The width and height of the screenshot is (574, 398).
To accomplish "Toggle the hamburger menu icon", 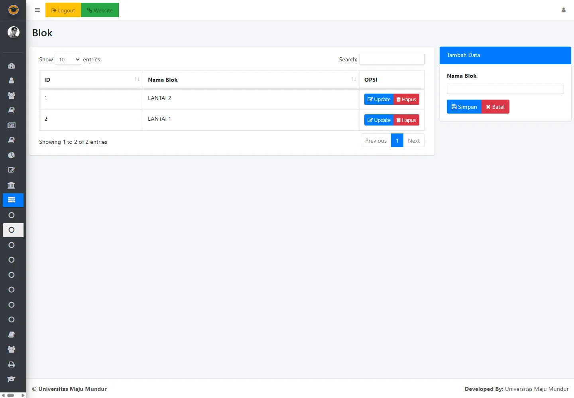I will point(37,10).
